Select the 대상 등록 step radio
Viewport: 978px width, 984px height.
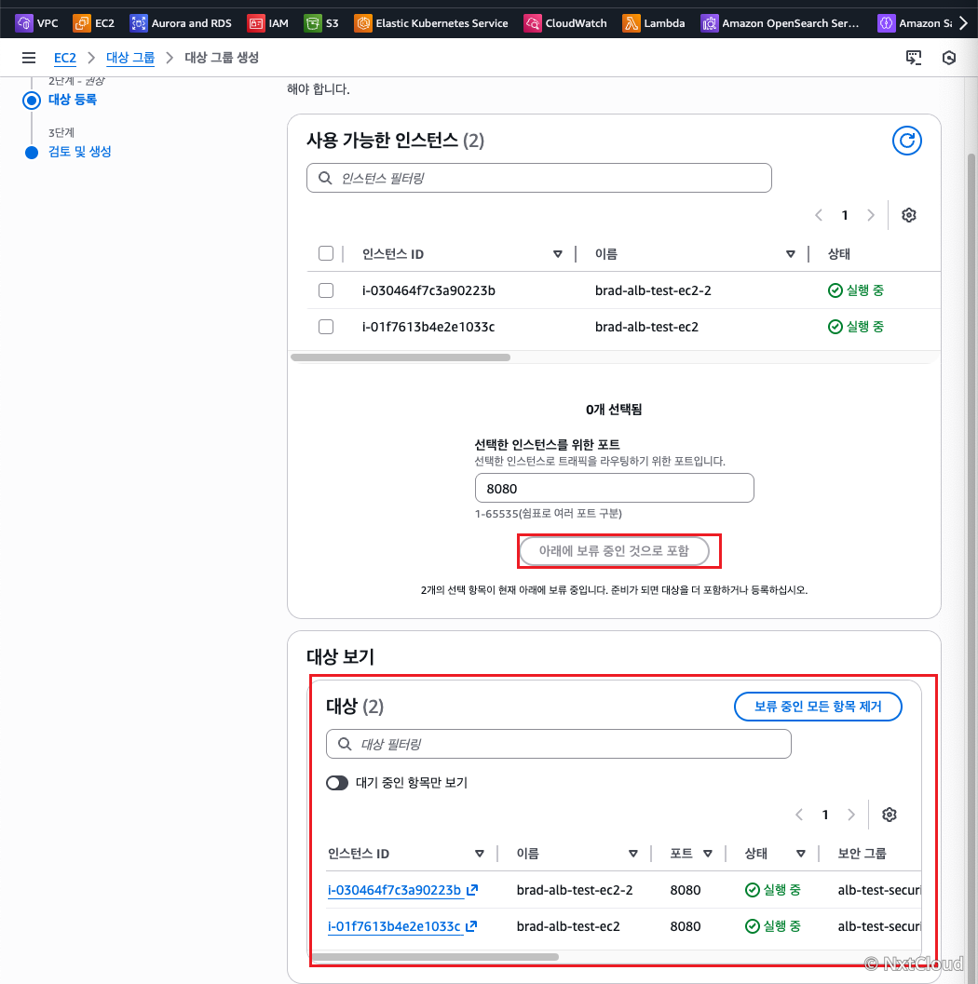(x=32, y=101)
